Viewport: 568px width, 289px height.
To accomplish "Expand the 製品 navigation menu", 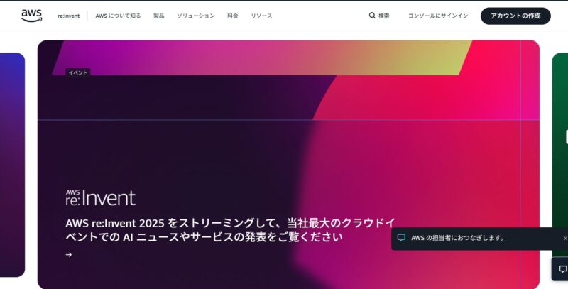I will click(158, 16).
